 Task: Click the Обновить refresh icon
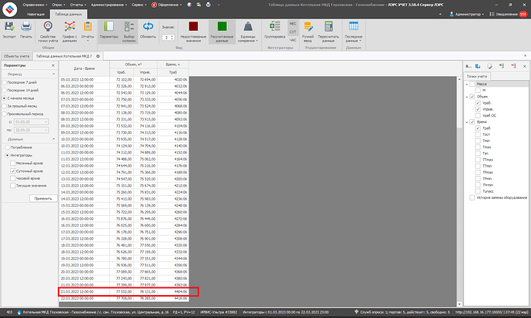(148, 27)
